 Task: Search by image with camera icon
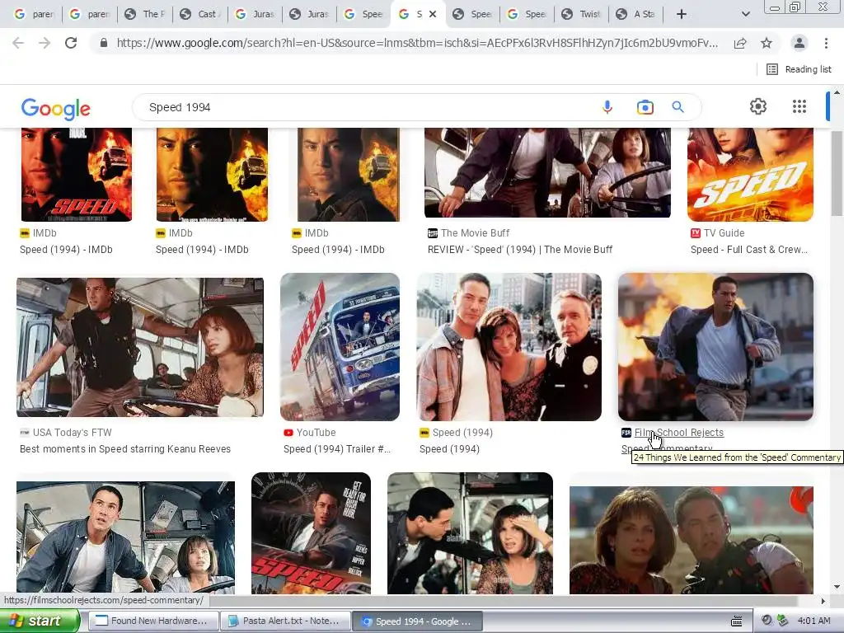pos(645,107)
